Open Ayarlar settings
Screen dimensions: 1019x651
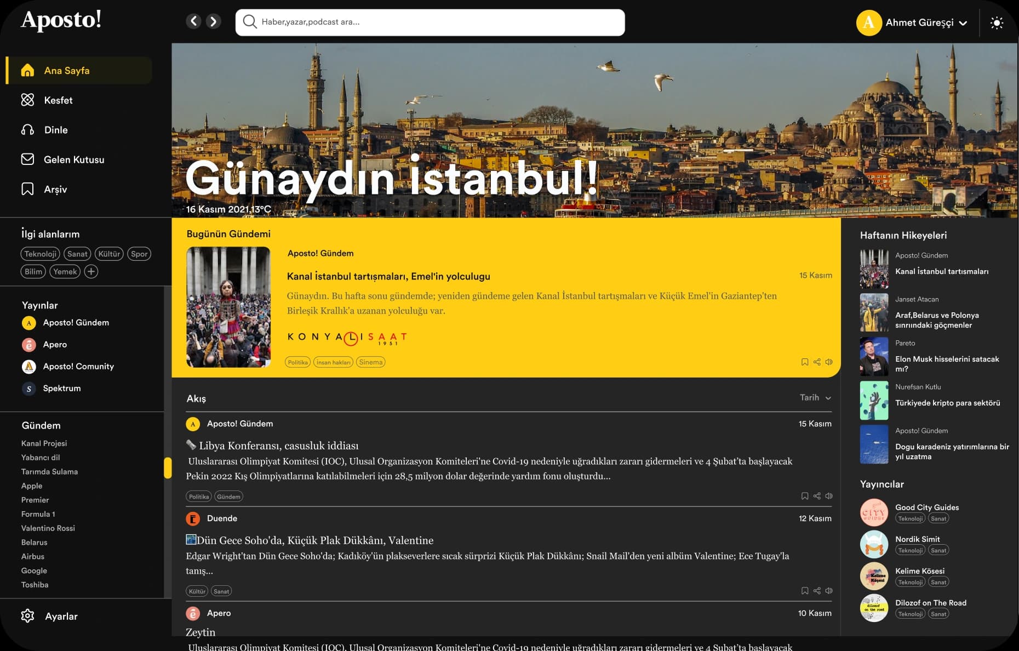click(49, 616)
